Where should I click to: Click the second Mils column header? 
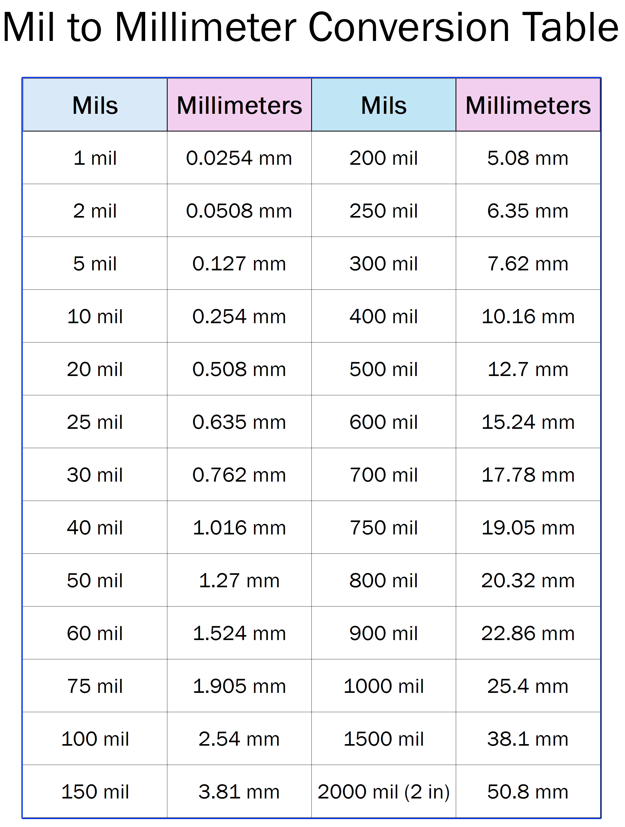[383, 105]
